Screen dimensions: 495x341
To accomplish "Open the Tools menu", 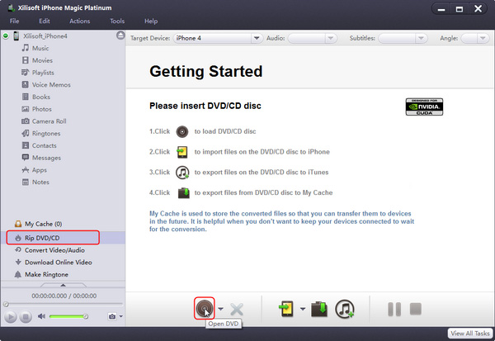I will (117, 21).
